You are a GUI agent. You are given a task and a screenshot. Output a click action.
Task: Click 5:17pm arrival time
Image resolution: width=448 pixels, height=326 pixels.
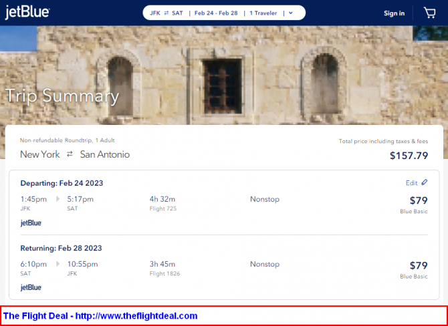pyautogui.click(x=80, y=199)
